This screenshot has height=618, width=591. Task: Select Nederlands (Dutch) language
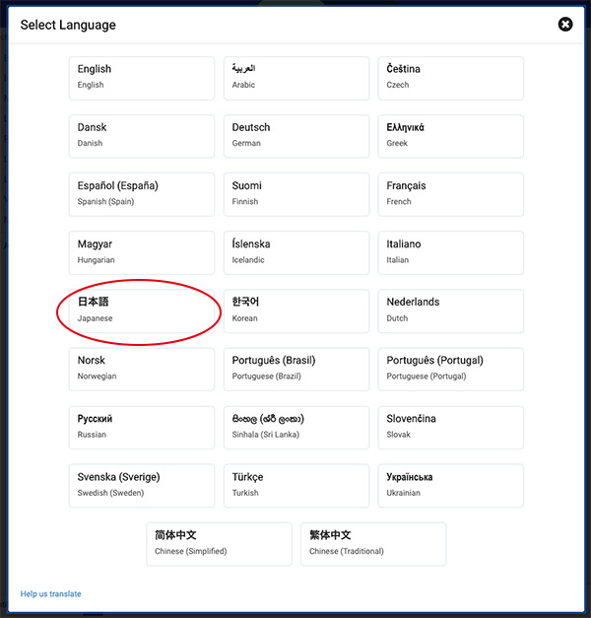coord(451,310)
